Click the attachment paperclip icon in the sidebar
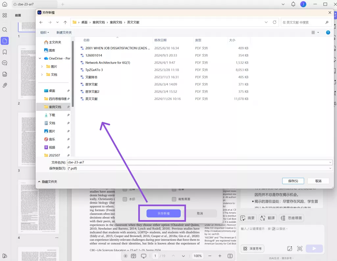Viewport: 337px width, 261px height. [x=5, y=85]
